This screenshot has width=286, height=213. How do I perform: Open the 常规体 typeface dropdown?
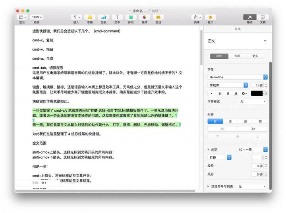pos(228,85)
